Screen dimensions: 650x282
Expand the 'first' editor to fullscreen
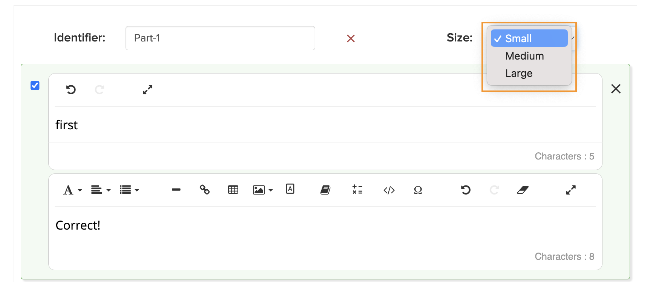click(147, 89)
